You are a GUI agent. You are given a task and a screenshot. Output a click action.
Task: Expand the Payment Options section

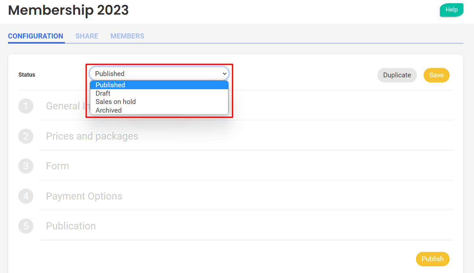[x=84, y=196]
